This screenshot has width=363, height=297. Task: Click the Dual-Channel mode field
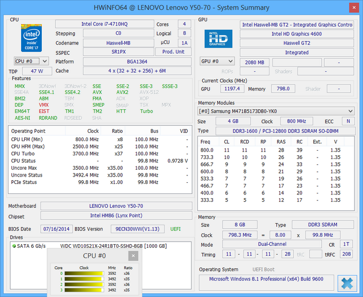(272, 244)
